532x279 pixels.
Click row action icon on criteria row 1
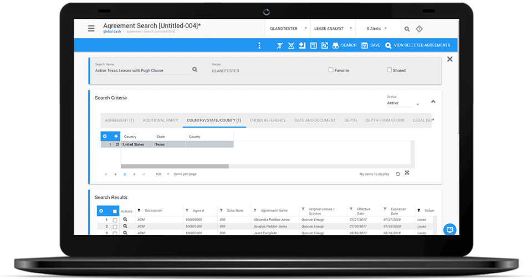pyautogui.click(x=117, y=144)
